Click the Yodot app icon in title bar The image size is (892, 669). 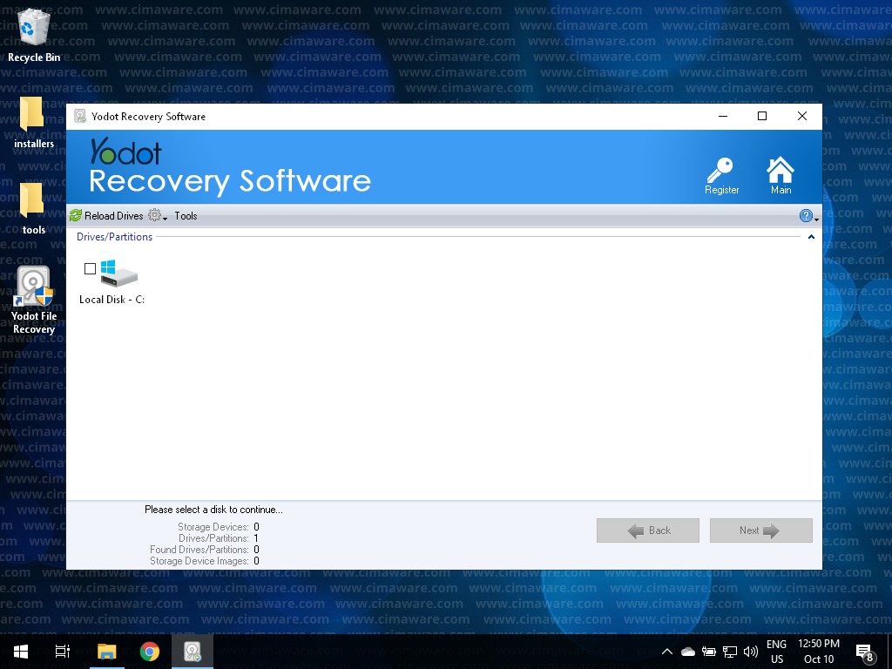coord(80,116)
